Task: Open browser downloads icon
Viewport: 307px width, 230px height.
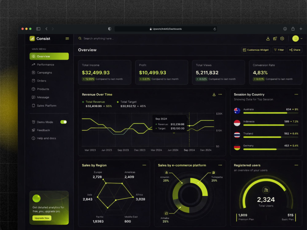Action: 285,29
